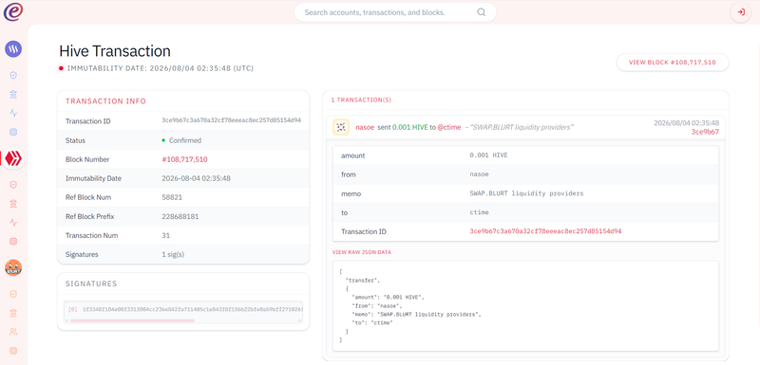The image size is (760, 365).
Task: Click the 1 Transaction(s) heading
Action: [361, 100]
